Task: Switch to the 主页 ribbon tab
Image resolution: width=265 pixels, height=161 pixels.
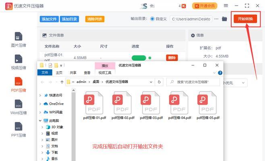Action: (x=59, y=72)
